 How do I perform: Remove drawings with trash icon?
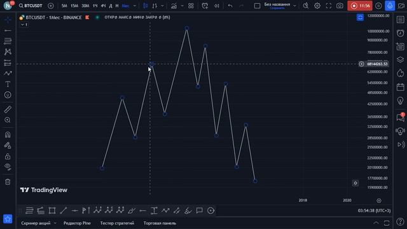pyautogui.click(x=8, y=182)
